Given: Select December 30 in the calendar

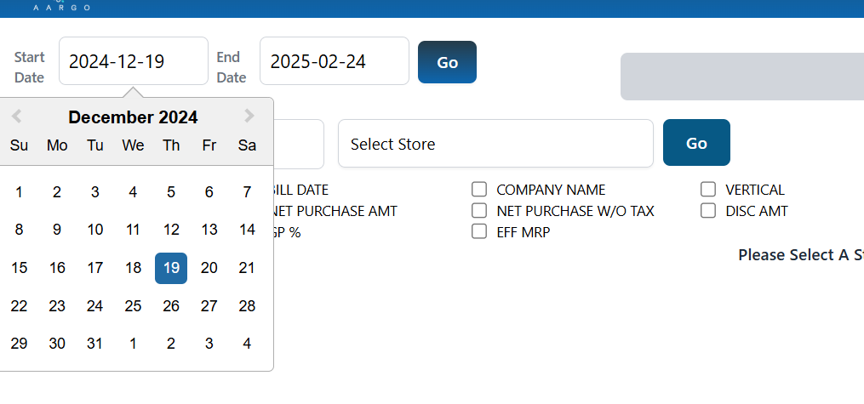Looking at the screenshot, I should [x=57, y=344].
